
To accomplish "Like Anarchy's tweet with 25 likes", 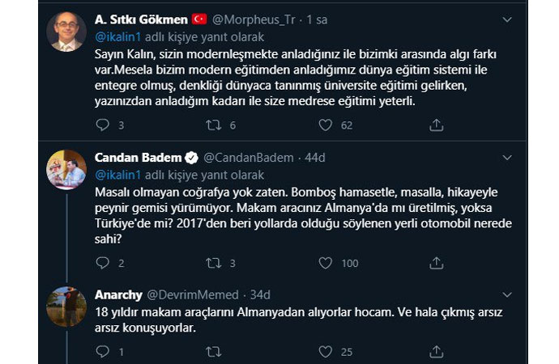I will [x=326, y=352].
